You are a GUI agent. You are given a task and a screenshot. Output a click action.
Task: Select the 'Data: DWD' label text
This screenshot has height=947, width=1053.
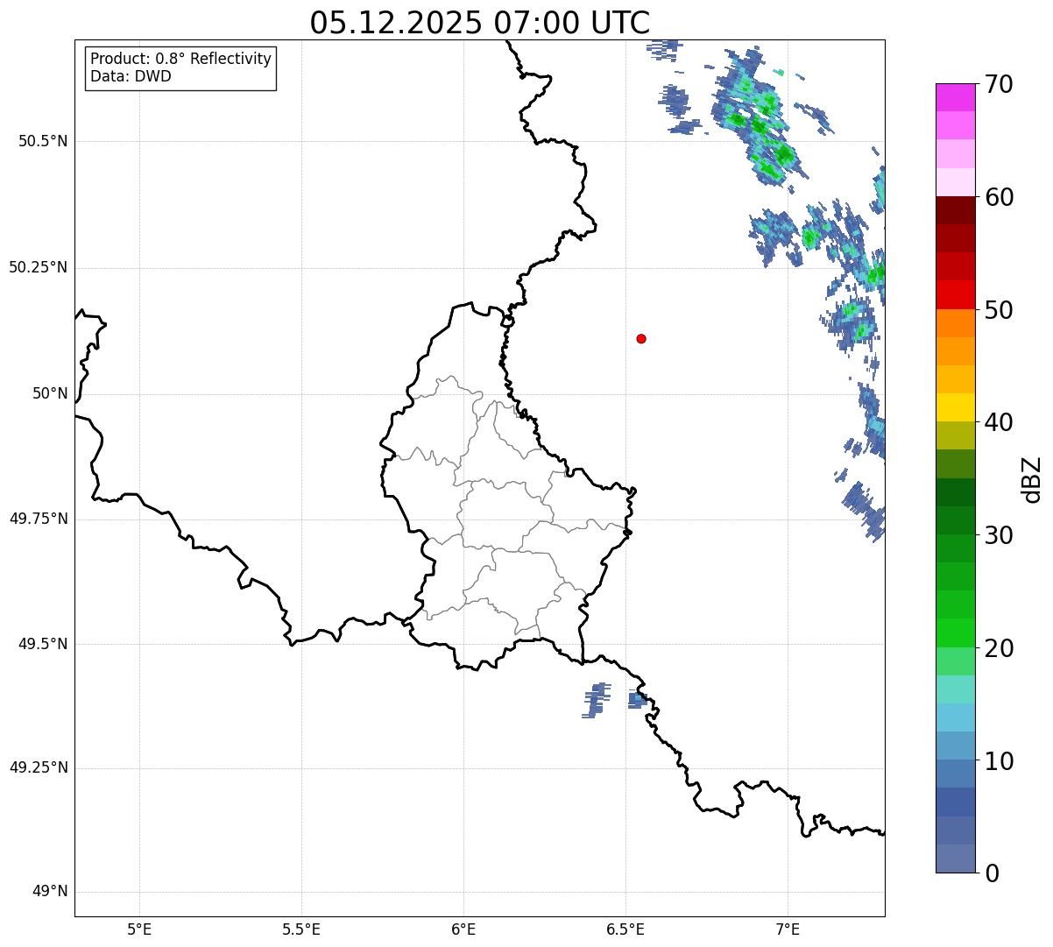131,76
